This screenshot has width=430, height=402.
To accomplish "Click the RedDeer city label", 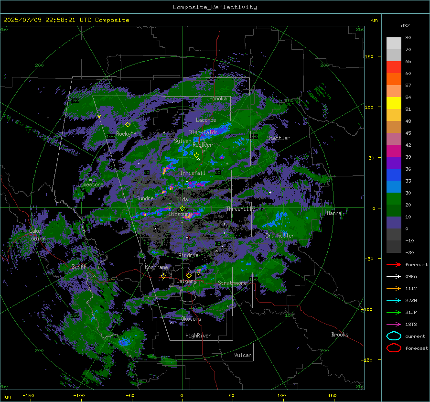I will click(203, 145).
